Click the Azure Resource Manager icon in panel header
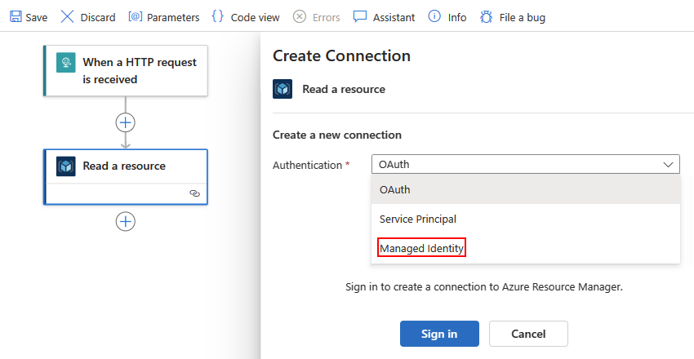Viewport: 694px width, 359px height. click(x=282, y=89)
